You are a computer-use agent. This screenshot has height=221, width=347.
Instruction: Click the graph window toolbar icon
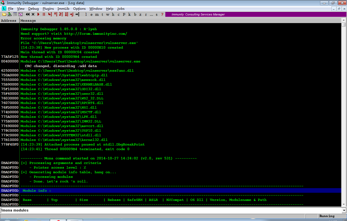[20, 14]
